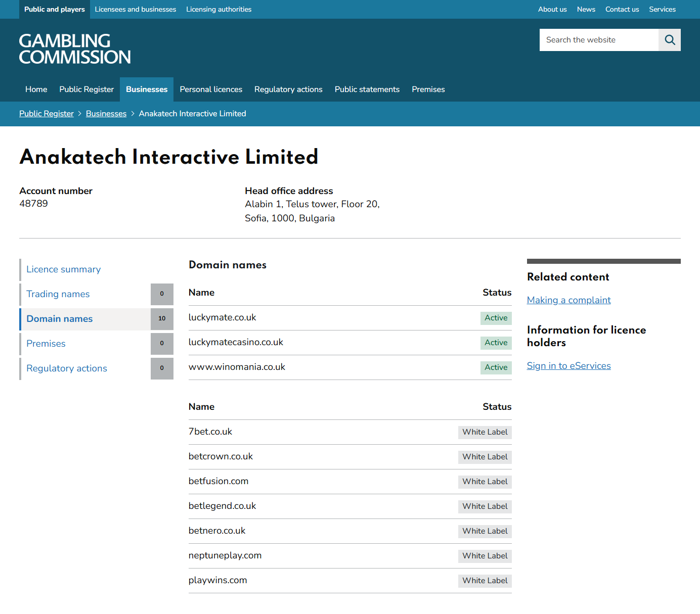Image resolution: width=700 pixels, height=614 pixels.
Task: Open Regulatory actions in top navigation
Action: pos(288,89)
